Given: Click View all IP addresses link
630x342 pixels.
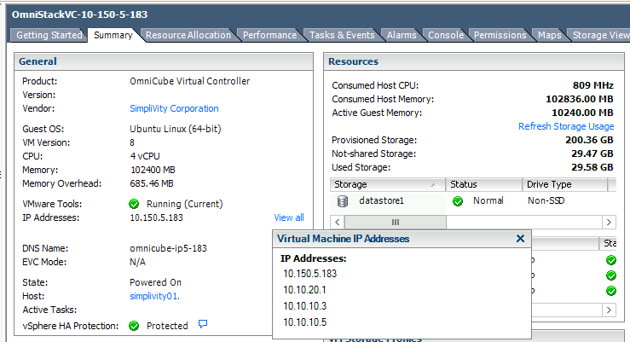Looking at the screenshot, I should [x=289, y=217].
